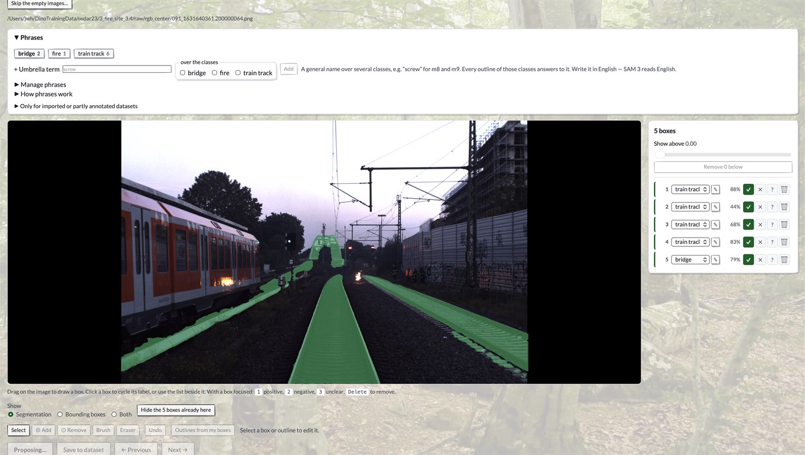Select the Both radio button

click(x=114, y=415)
